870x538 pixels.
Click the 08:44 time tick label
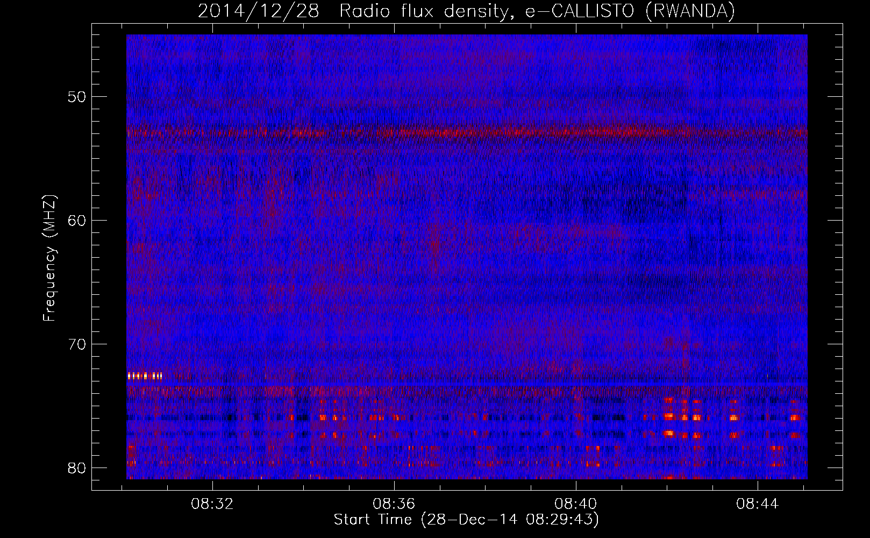point(758,504)
